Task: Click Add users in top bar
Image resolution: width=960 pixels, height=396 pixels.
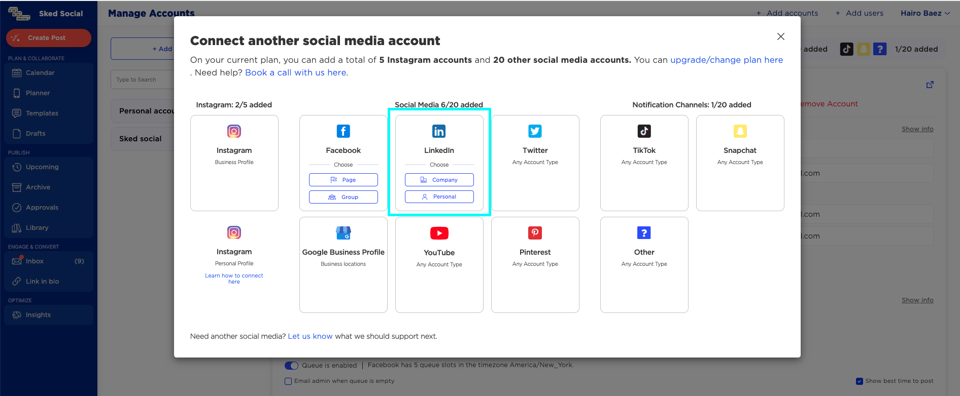Action: pos(860,13)
